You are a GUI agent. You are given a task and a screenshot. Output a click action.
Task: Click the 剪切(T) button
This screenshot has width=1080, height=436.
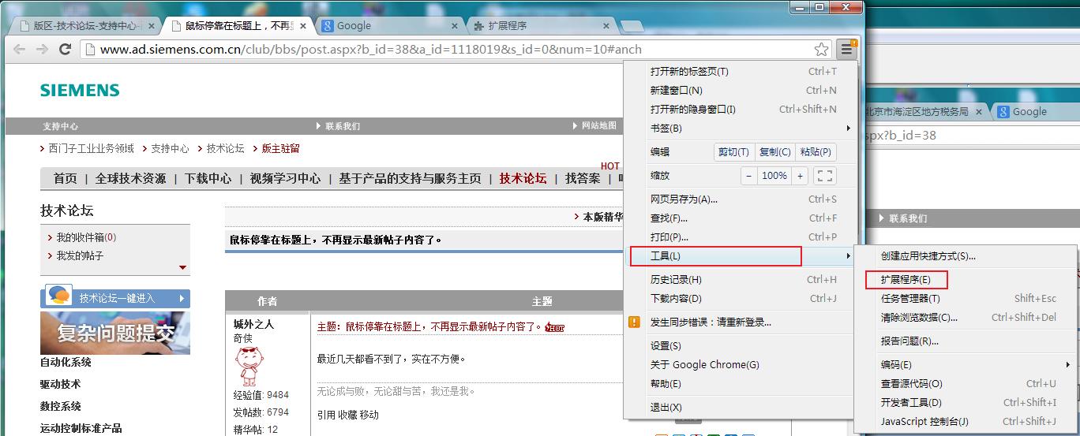coord(733,151)
